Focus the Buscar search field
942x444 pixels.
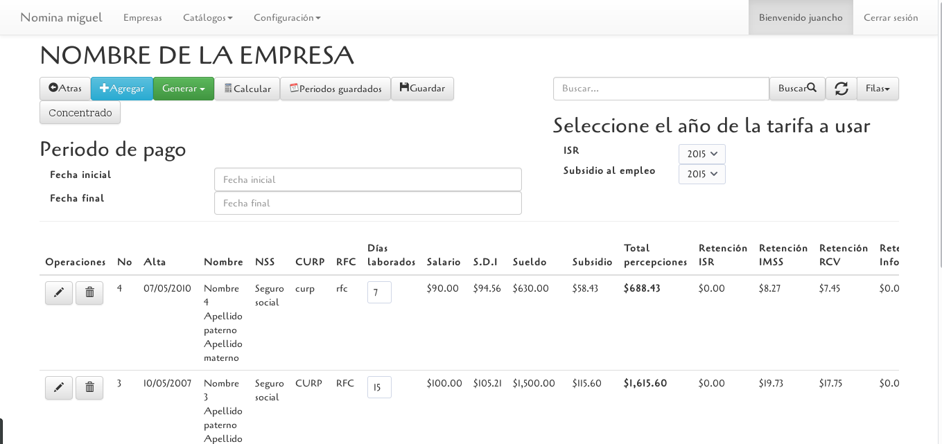(x=661, y=89)
